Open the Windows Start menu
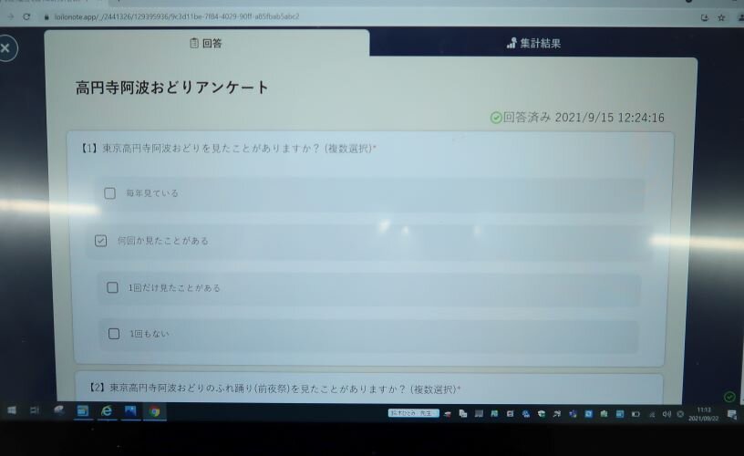Image resolution: width=744 pixels, height=456 pixels. pos(12,412)
